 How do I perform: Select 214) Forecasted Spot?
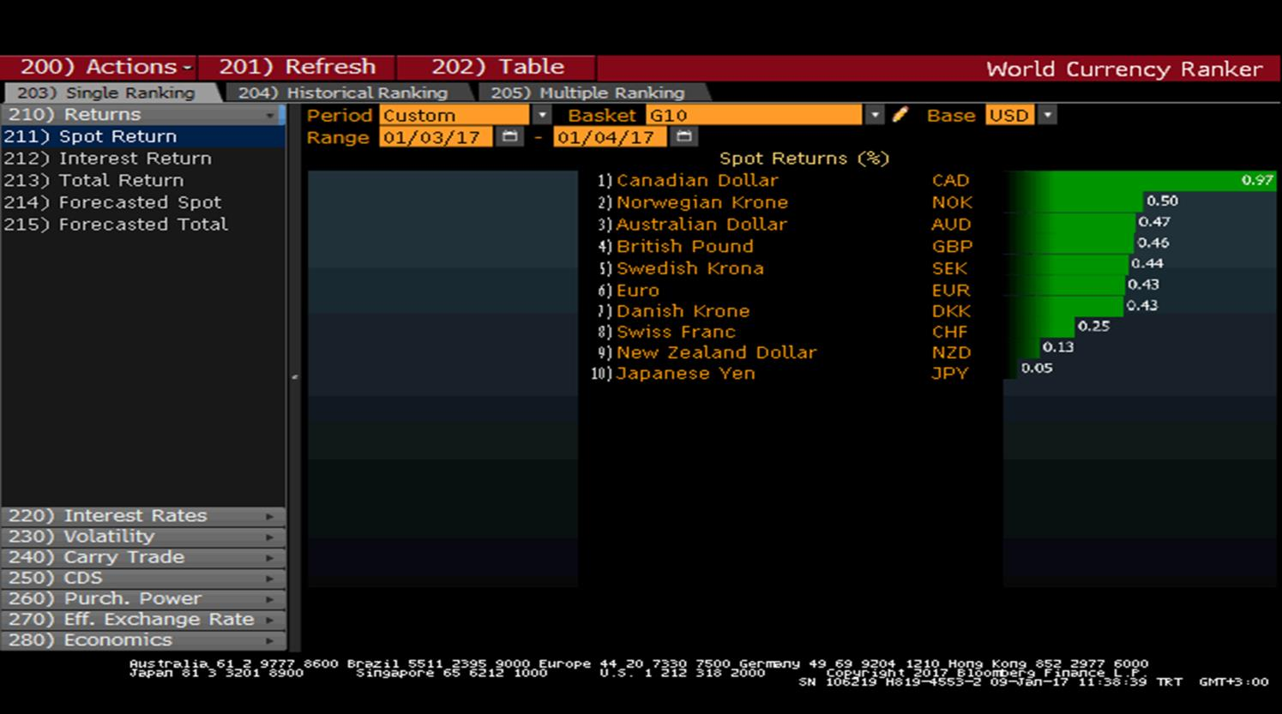(142, 203)
